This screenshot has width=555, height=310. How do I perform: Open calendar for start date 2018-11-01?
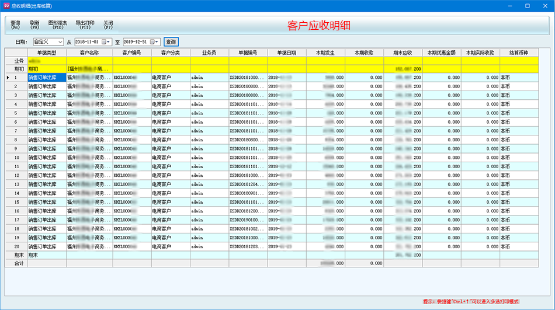[x=106, y=42]
